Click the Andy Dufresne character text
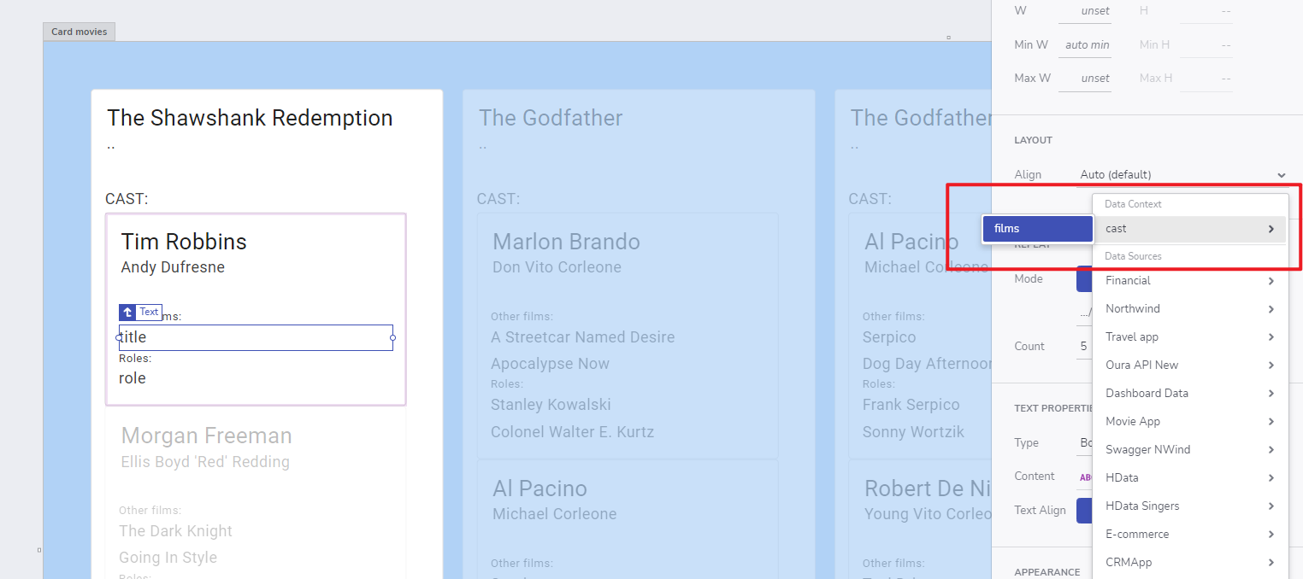 coord(173,267)
